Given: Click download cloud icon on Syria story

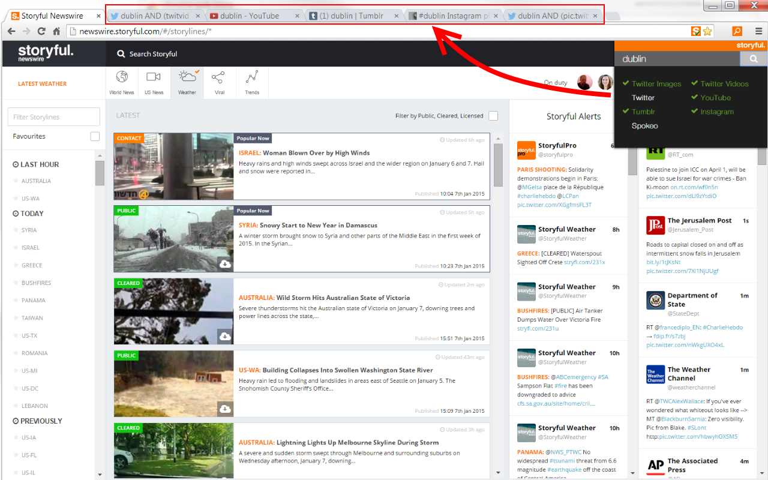Looking at the screenshot, I should click(x=225, y=264).
